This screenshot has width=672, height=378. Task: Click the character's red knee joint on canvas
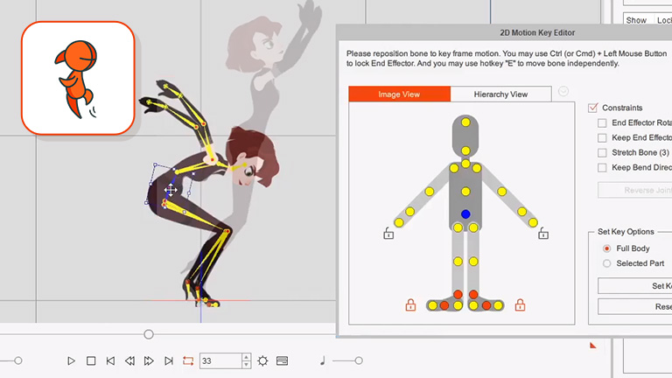[227, 231]
